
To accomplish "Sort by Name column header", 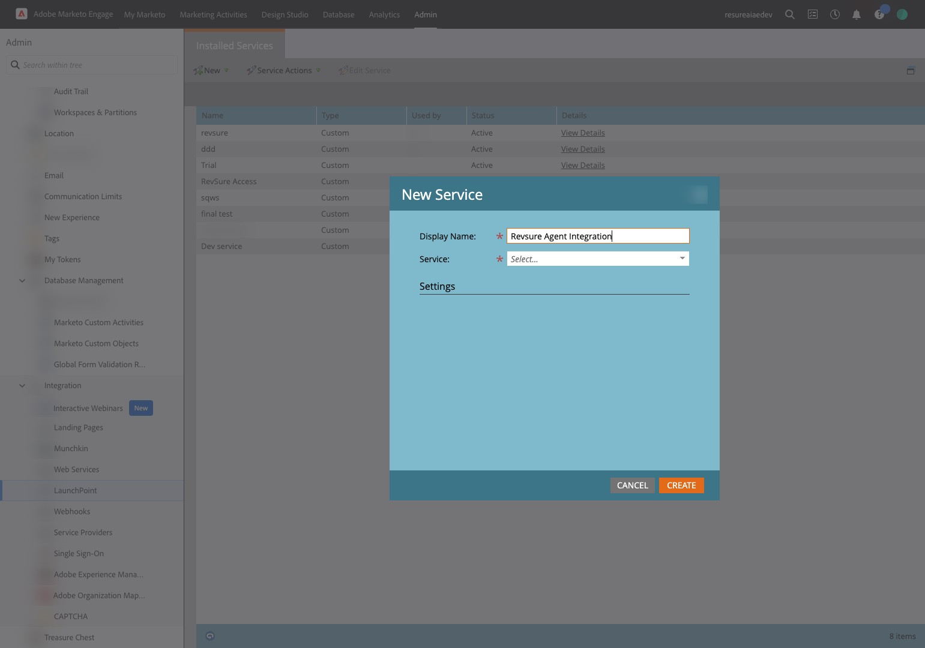I will pos(256,115).
